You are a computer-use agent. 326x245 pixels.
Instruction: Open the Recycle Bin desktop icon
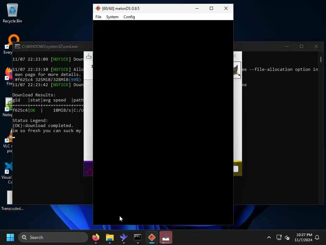[12, 13]
